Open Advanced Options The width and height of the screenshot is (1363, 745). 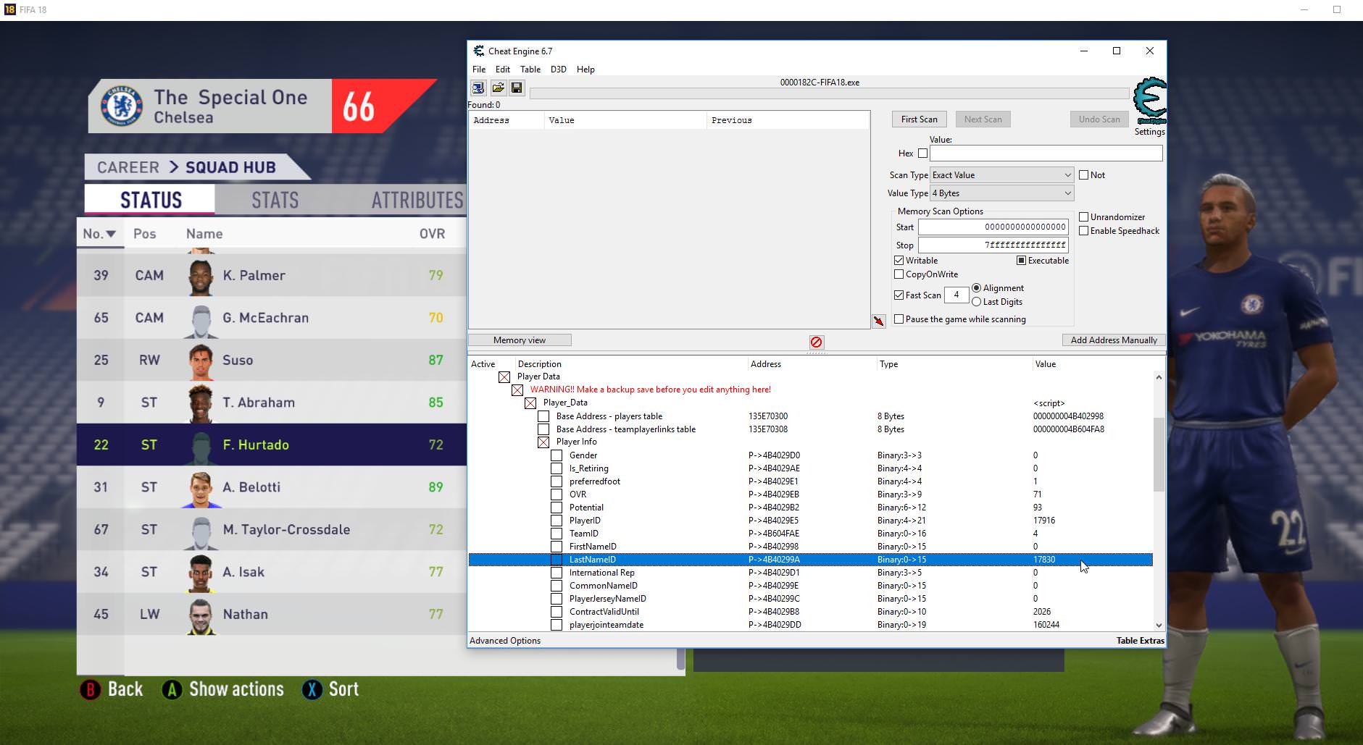click(x=505, y=641)
